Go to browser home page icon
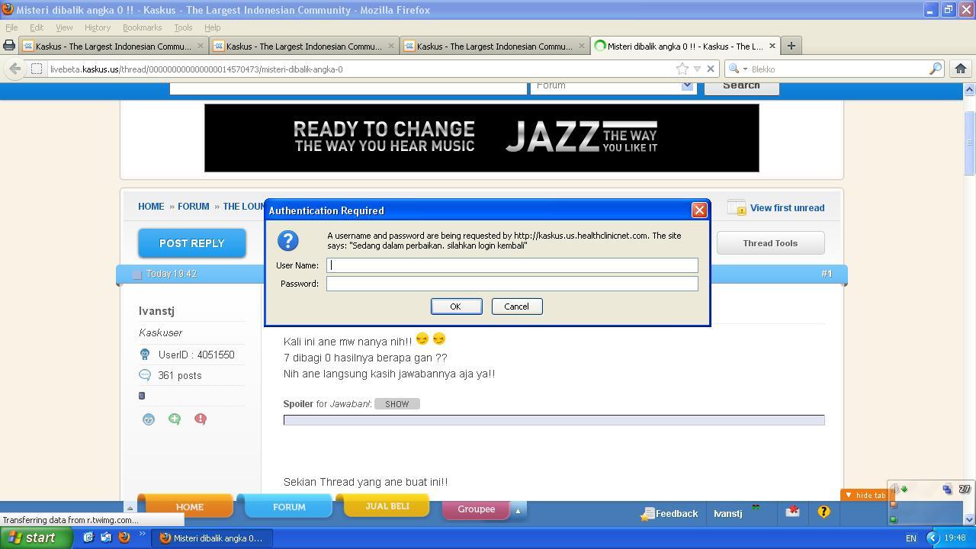Screen dimensions: 976x549 [961, 69]
